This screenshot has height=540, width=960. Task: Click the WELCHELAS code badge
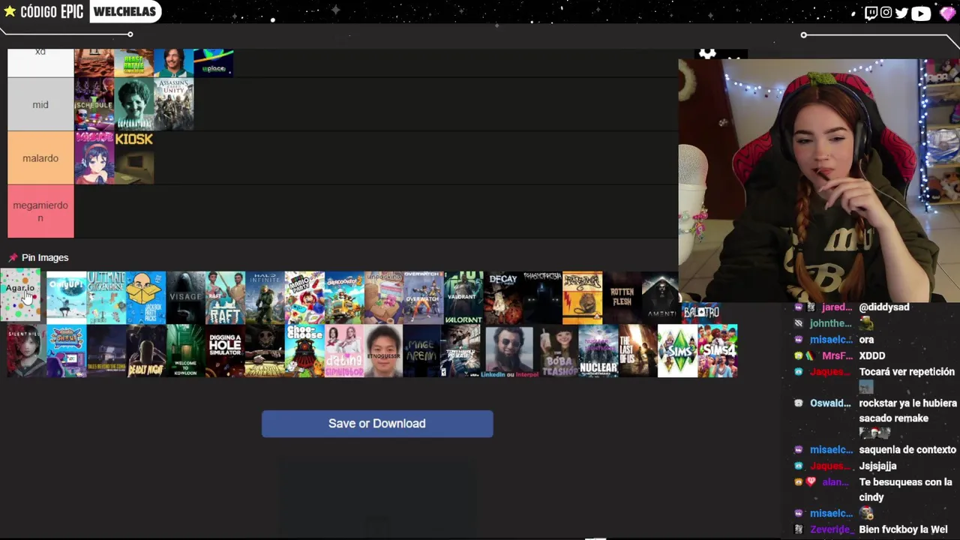point(124,11)
